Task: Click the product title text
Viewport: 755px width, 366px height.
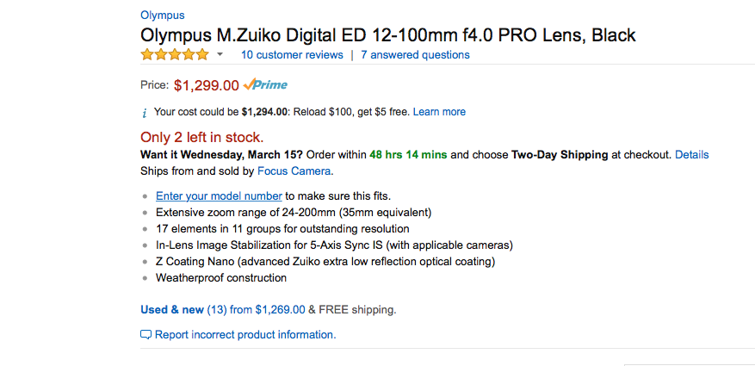Action: 388,35
